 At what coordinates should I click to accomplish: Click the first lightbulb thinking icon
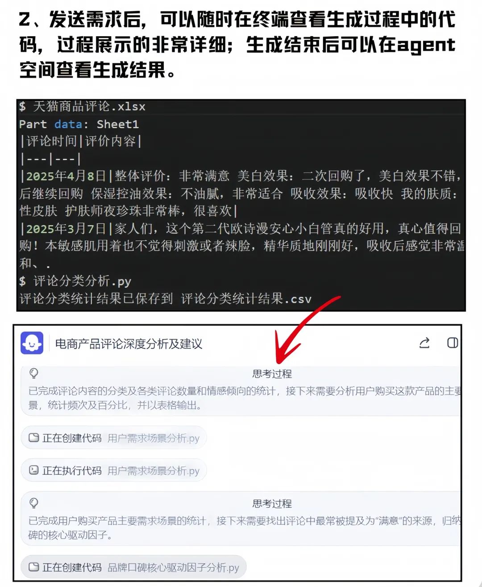pos(33,373)
